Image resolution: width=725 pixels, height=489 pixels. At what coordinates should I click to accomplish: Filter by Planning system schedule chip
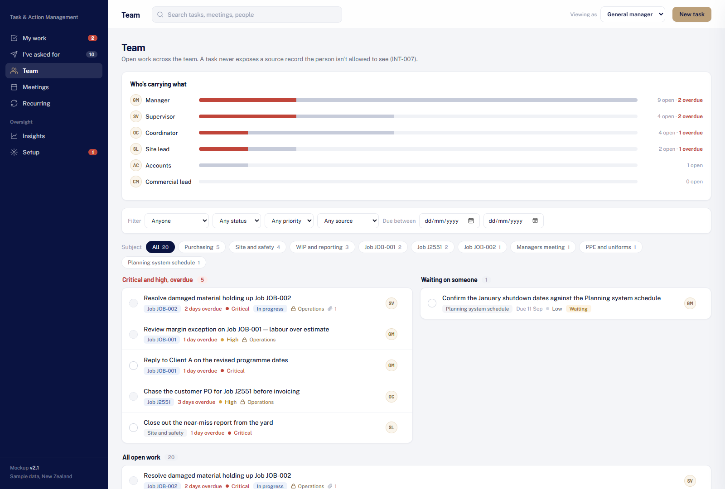click(164, 263)
